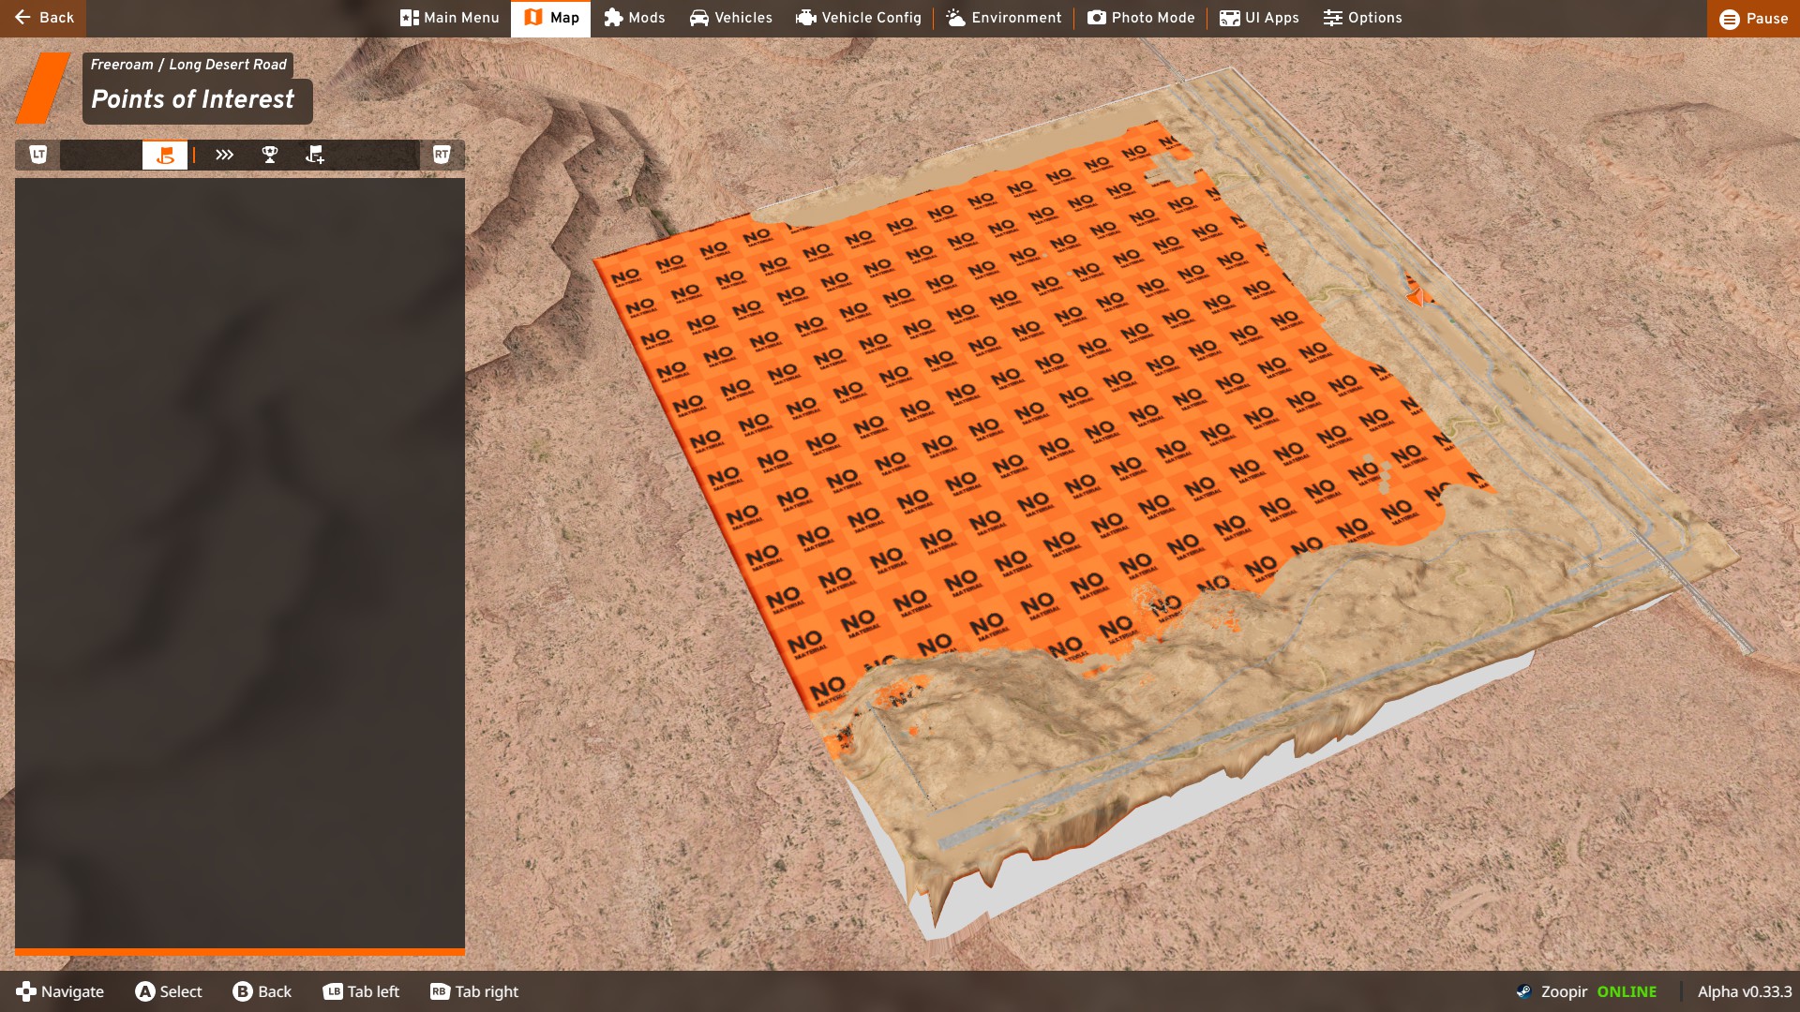The image size is (1800, 1012).
Task: Click the LT trigger filter icon
Action: 38,155
